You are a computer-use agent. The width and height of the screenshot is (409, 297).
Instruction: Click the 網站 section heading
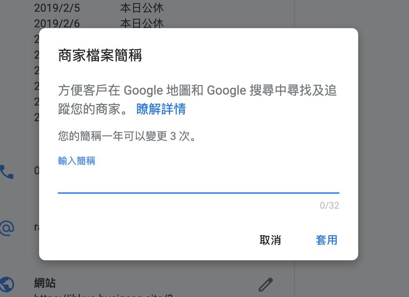[x=45, y=283]
